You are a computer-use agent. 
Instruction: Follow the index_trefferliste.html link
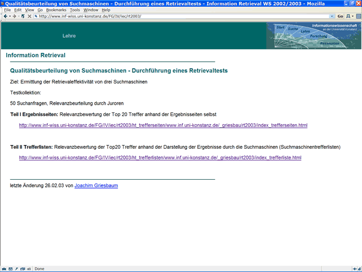tap(160, 158)
